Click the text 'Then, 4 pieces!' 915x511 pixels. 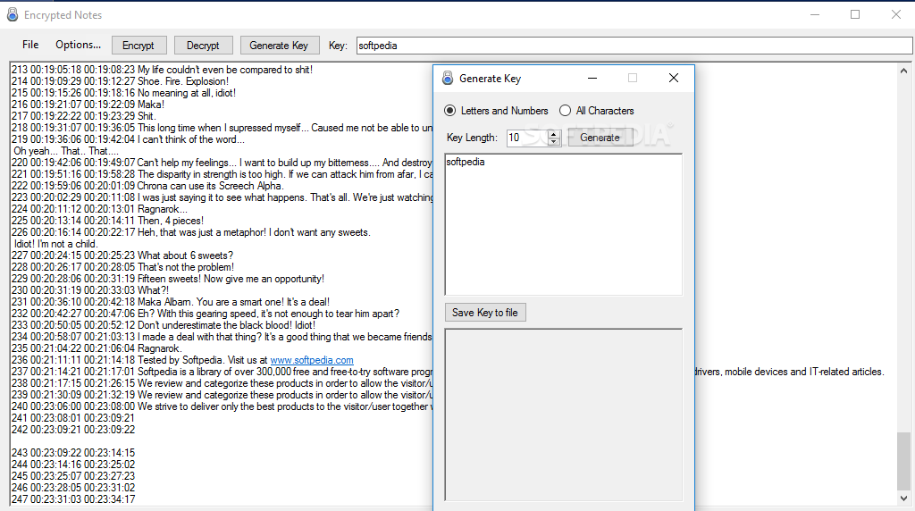point(171,221)
